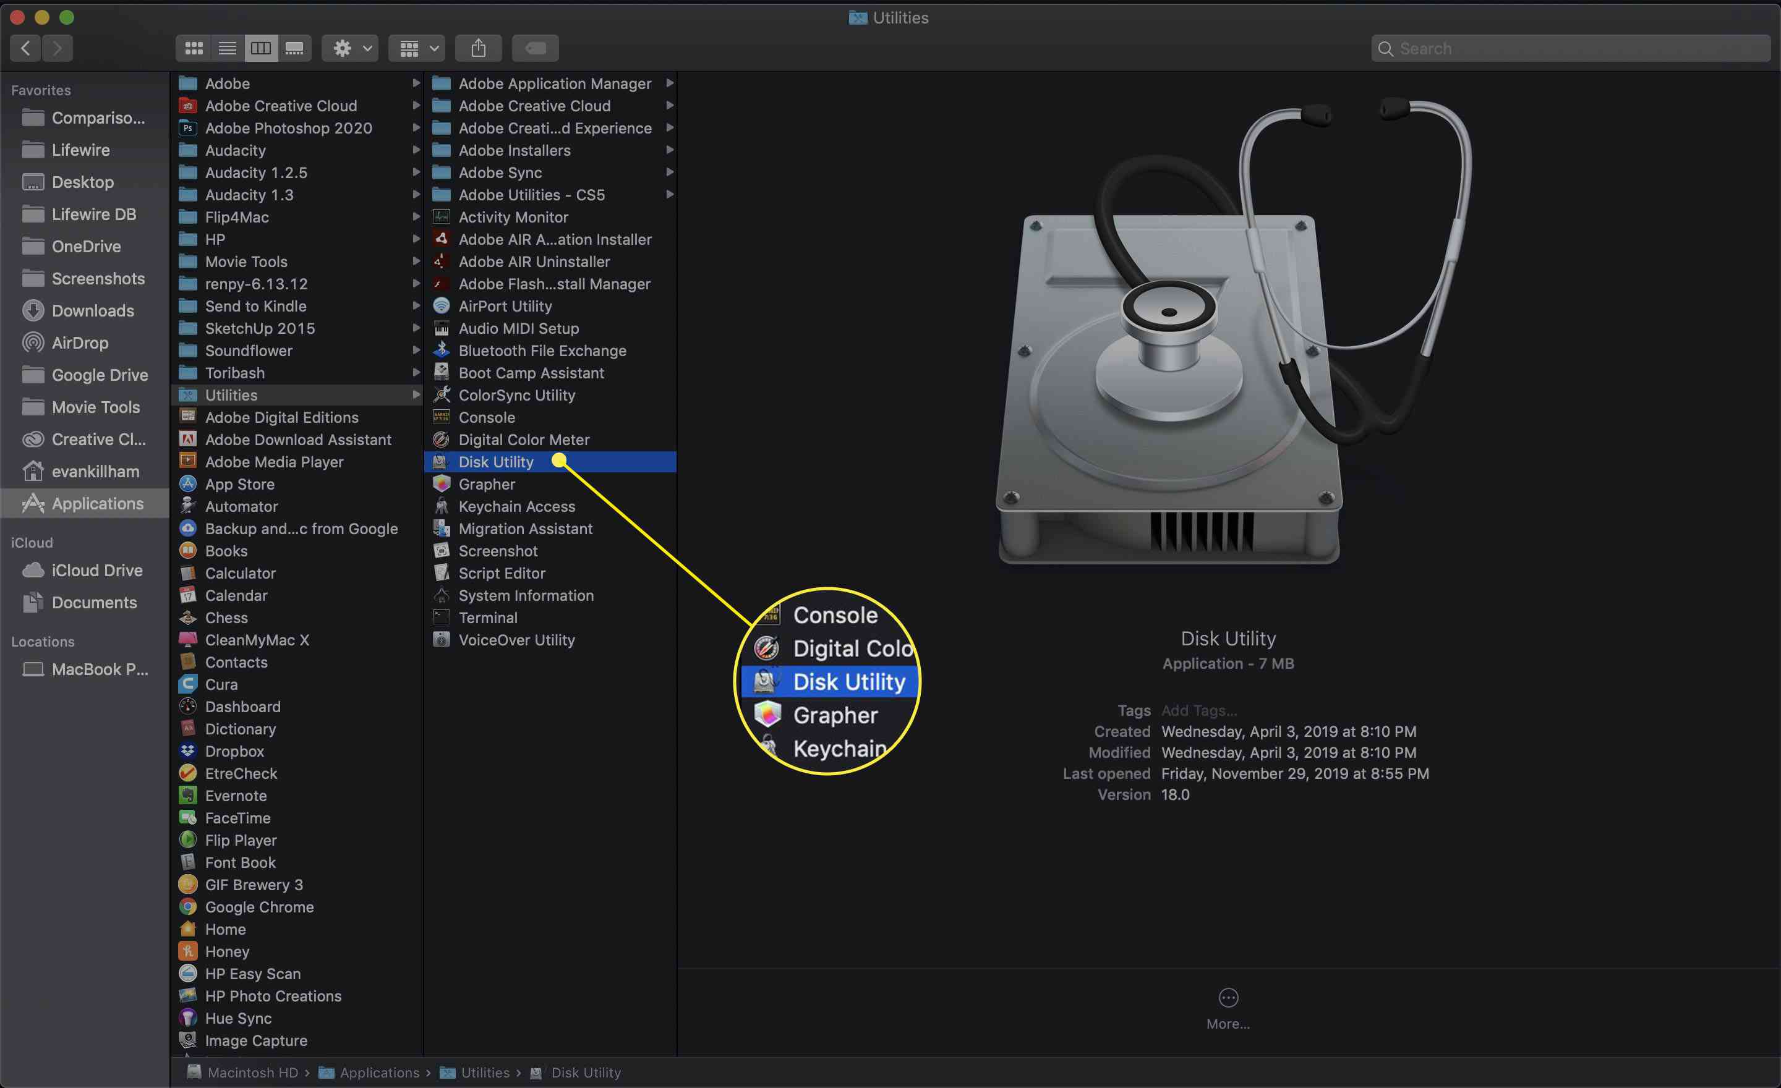The image size is (1781, 1088).
Task: Click the Gallery View icon in toolbar
Action: 294,48
